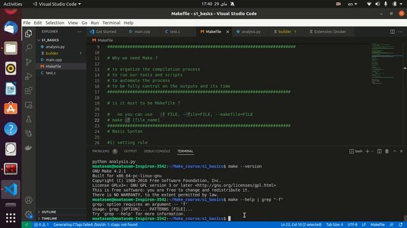The width and height of the screenshot is (407, 228).
Task: Open errors and warnings status indicator
Action: (41, 225)
